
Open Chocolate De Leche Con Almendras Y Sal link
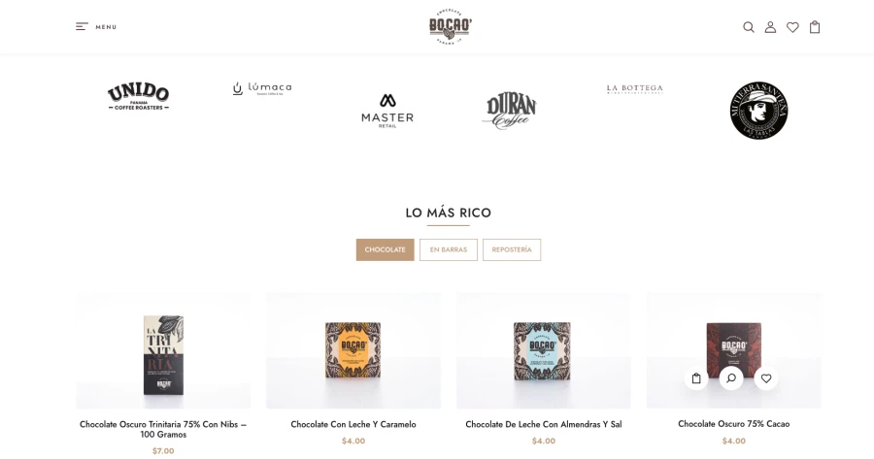(544, 424)
